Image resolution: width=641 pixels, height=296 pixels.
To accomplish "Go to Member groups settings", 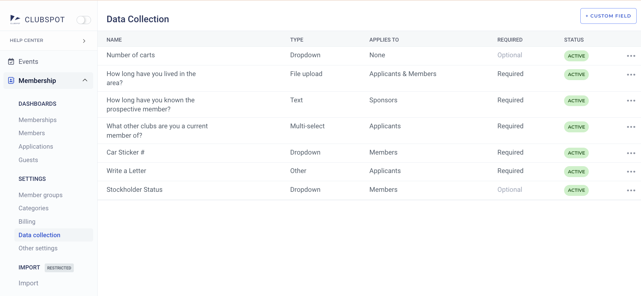I will pos(41,195).
